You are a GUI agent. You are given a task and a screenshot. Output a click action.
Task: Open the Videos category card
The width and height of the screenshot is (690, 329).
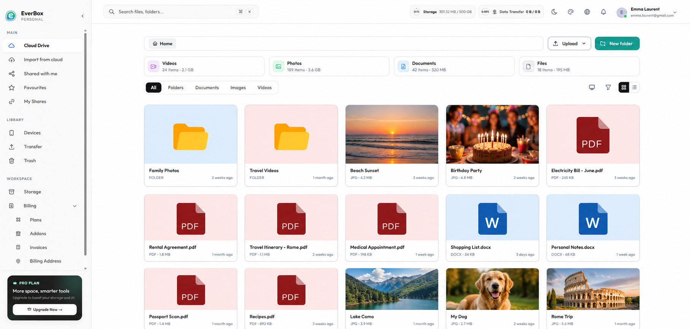204,66
